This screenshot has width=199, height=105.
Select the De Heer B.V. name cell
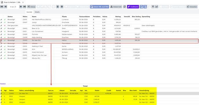(x=36, y=40)
